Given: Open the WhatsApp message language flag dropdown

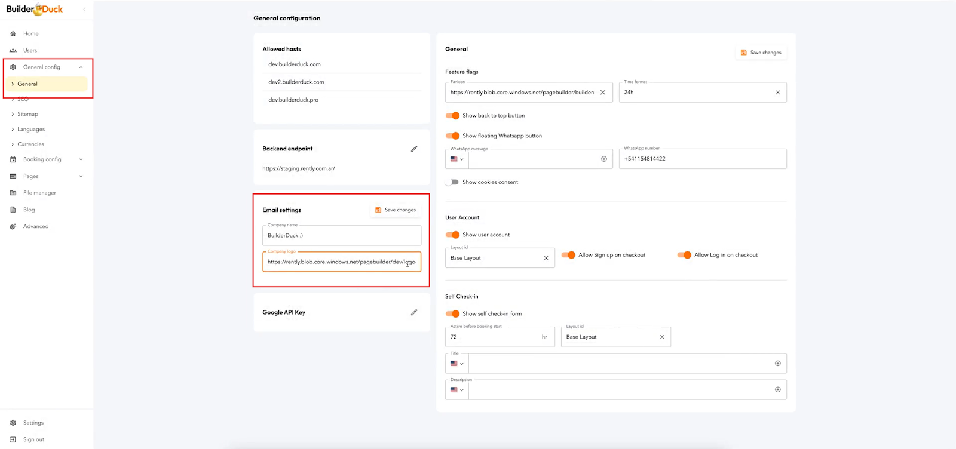Looking at the screenshot, I should pos(457,159).
